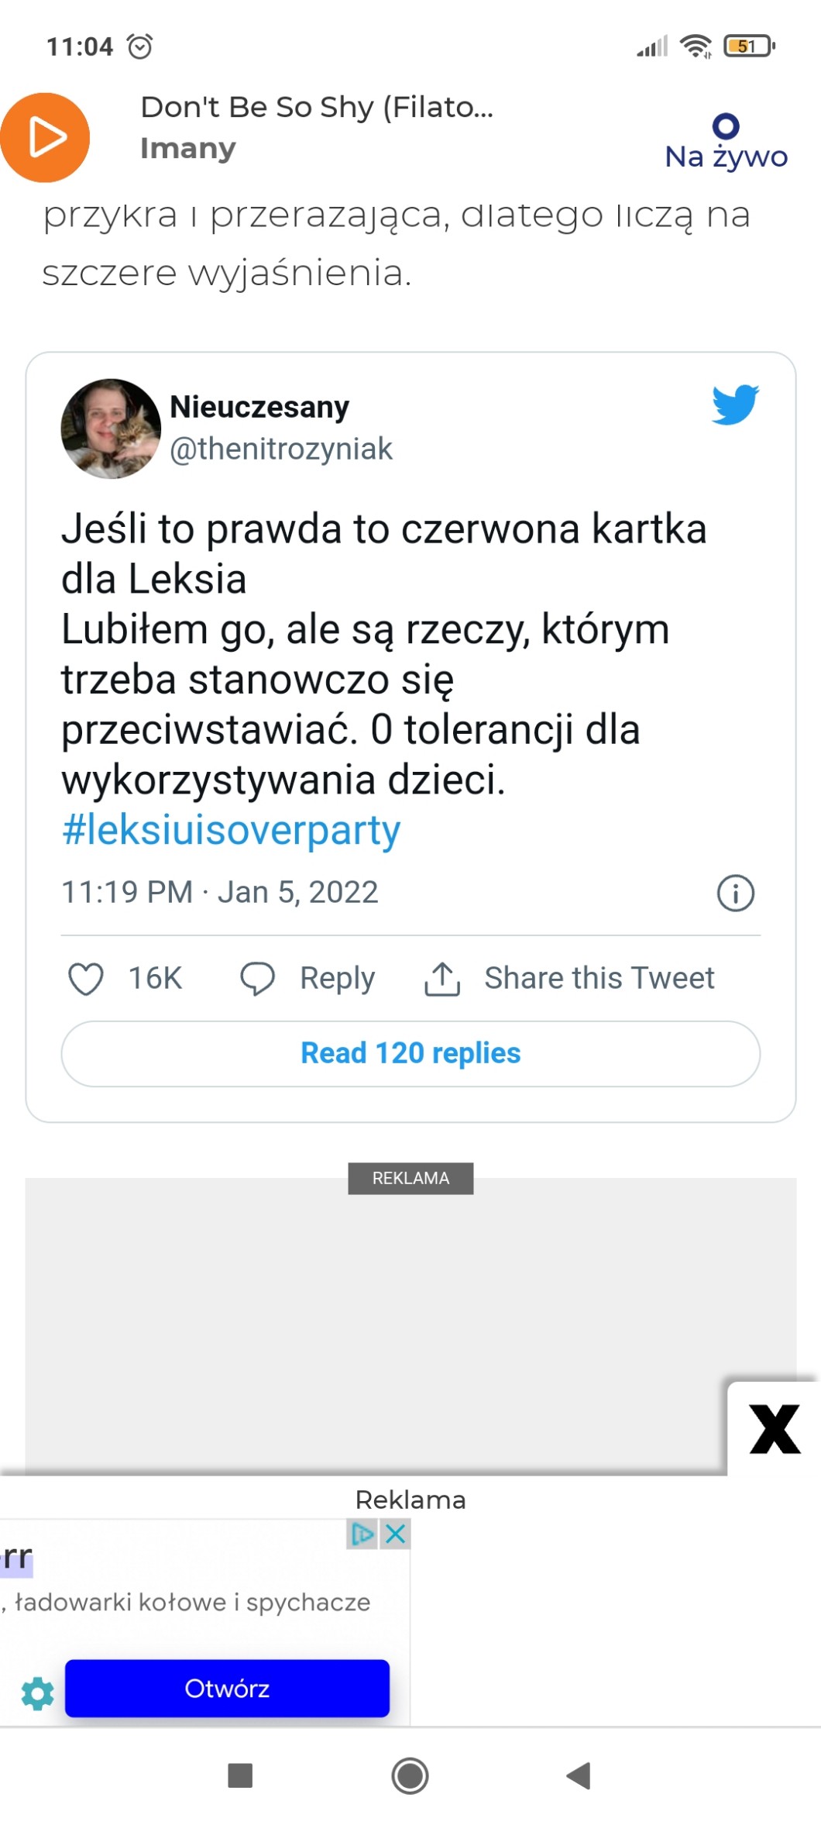Dismiss the ad using small blue X
The image size is (821, 1825).
[396, 1534]
